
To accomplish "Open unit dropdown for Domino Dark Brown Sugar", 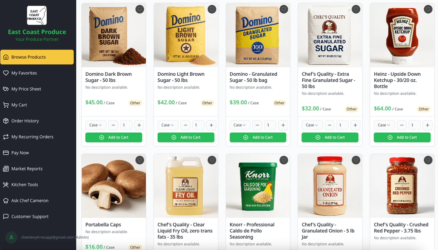I will (96, 125).
